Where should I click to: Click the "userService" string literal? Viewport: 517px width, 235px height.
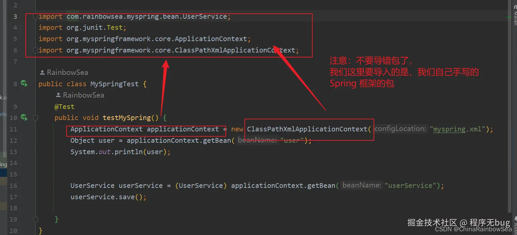[411, 186]
